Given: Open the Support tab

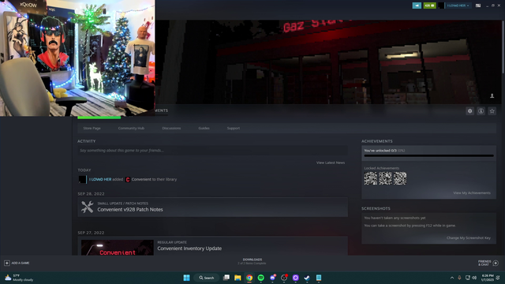Looking at the screenshot, I should click(234, 128).
